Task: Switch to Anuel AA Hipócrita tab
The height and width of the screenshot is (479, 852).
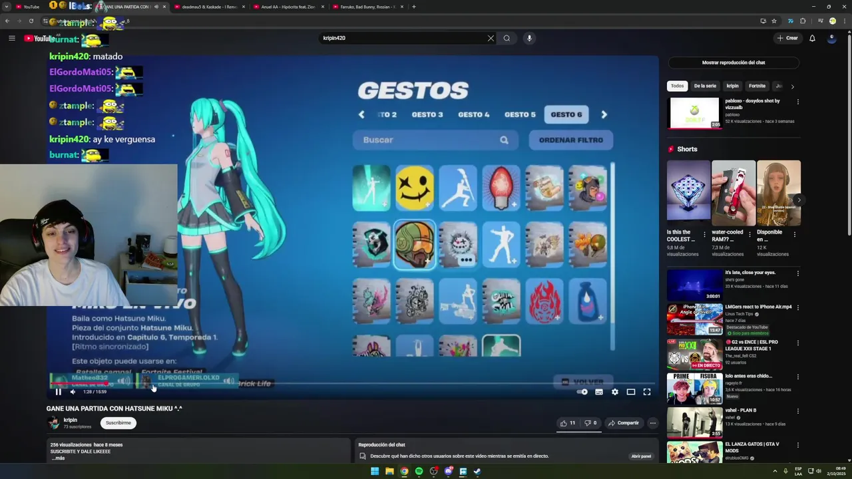Action: point(289,7)
